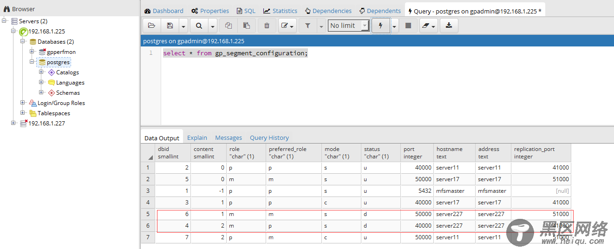Switch to the Statistics tab

(280, 11)
